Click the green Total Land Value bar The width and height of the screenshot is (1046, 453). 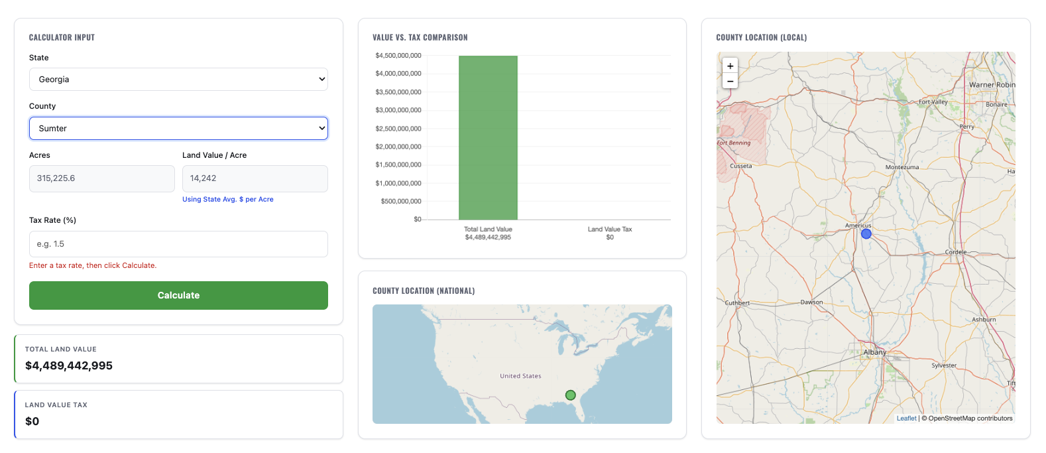pos(488,138)
